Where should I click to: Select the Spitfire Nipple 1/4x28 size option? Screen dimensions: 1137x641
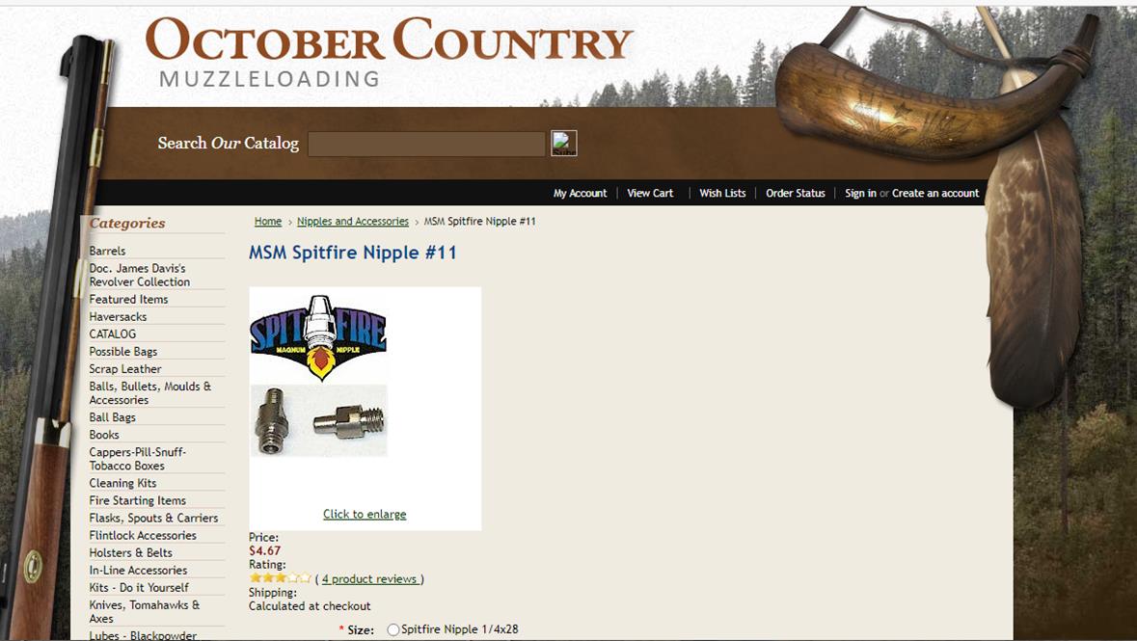(x=393, y=629)
